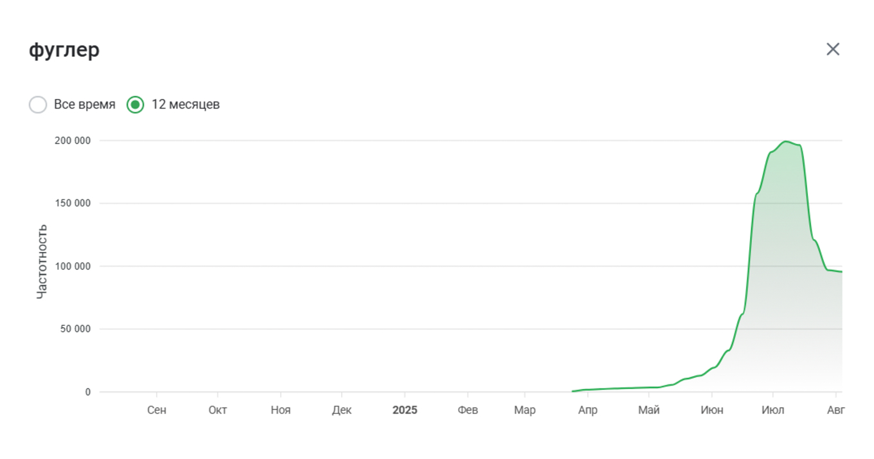Click the "Июн" month axis label
This screenshot has height=459, width=874.
click(x=712, y=410)
